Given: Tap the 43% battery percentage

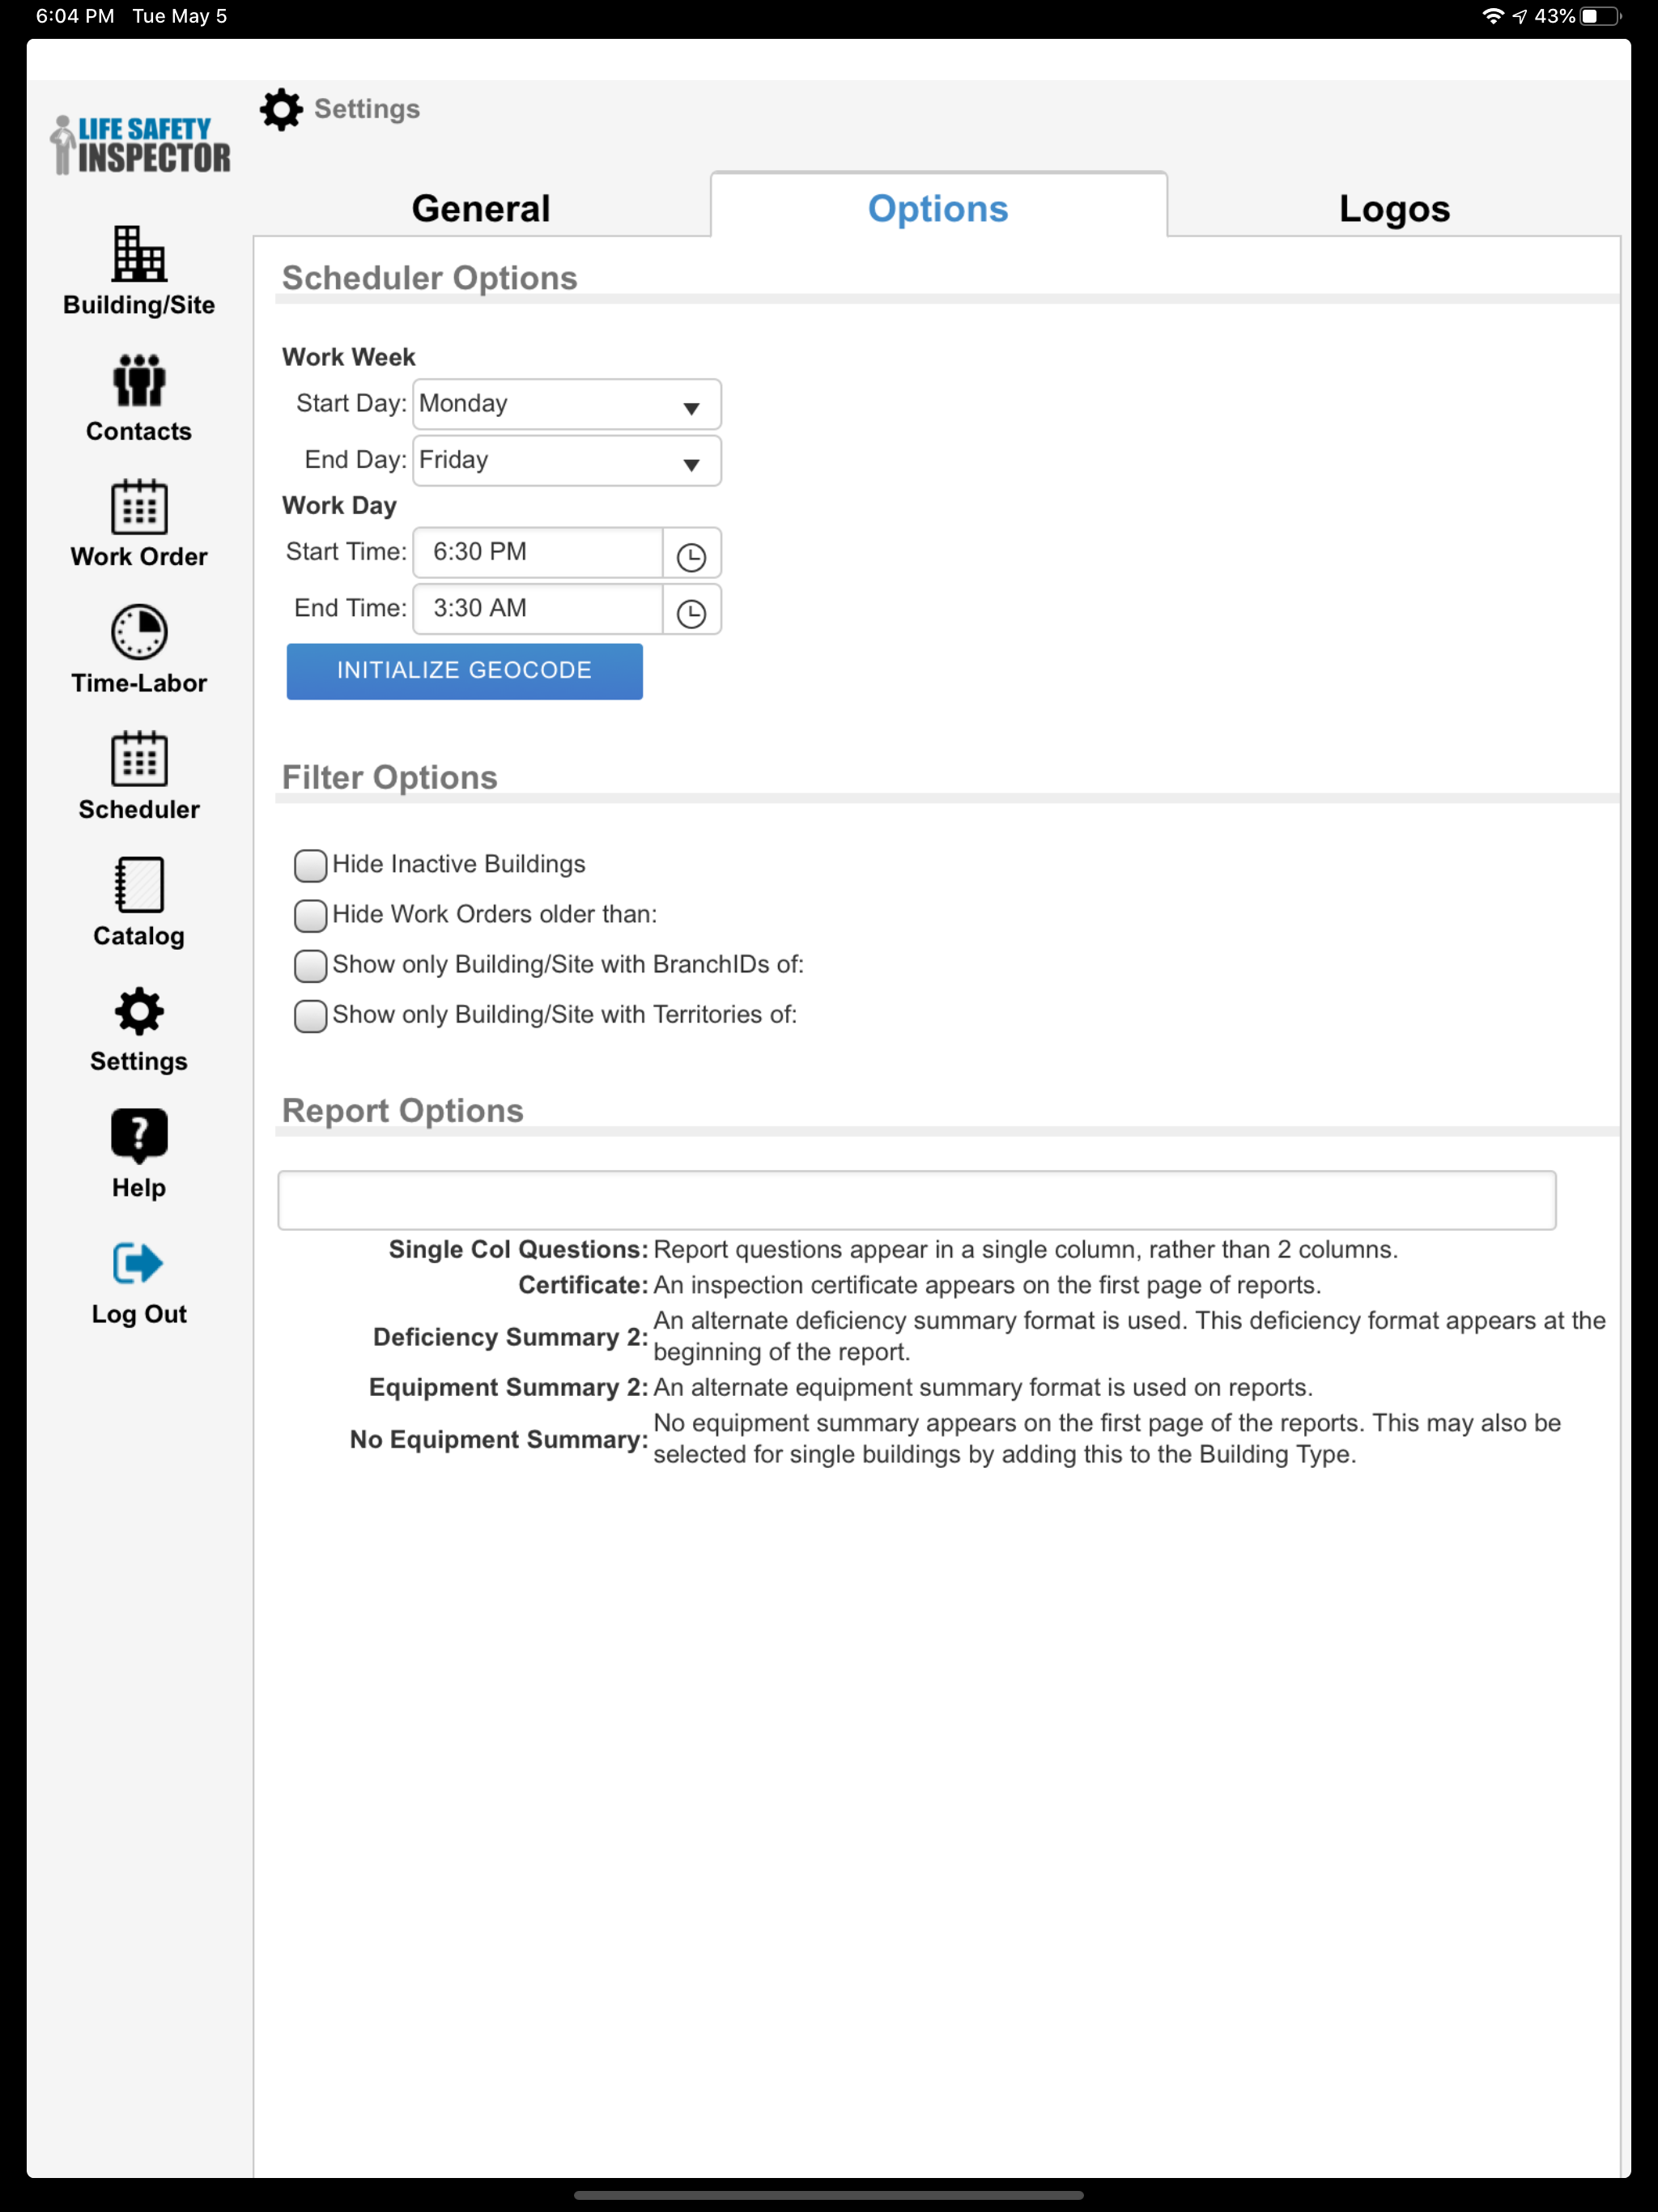Looking at the screenshot, I should (x=1555, y=16).
